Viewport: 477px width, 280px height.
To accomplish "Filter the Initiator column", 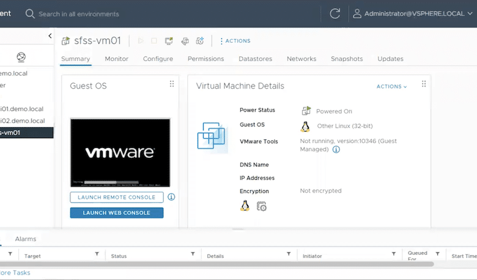I will 394,254.
